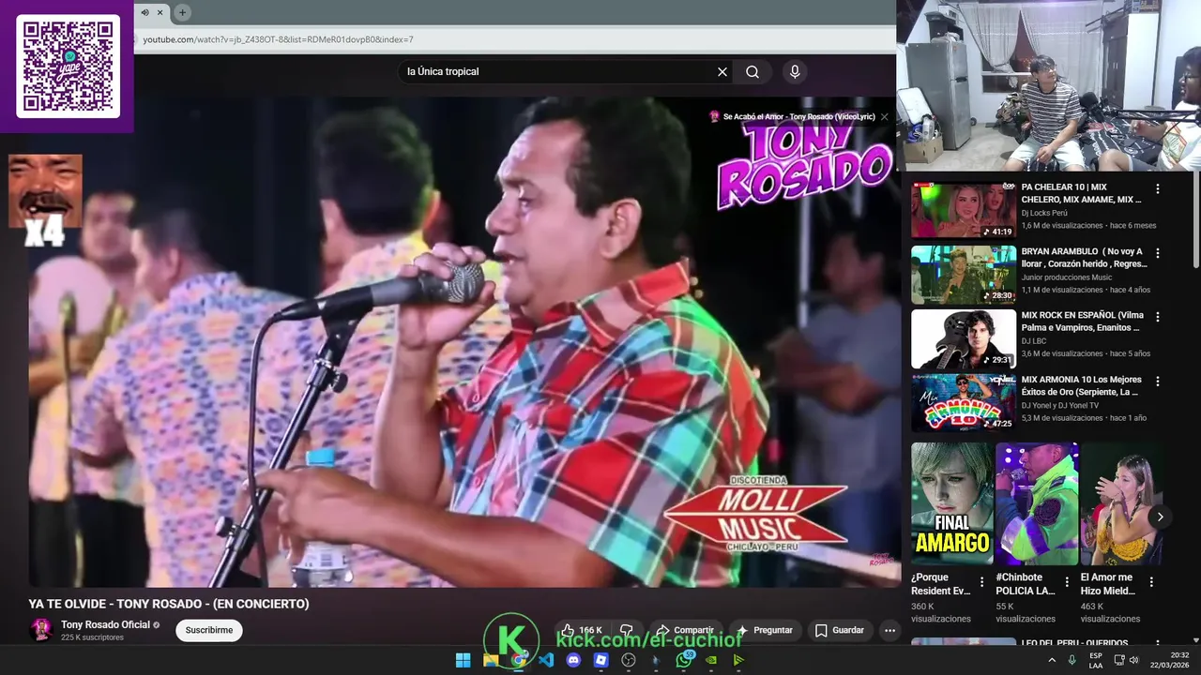
Task: Open network and volume quick settings
Action: [x=1126, y=660]
